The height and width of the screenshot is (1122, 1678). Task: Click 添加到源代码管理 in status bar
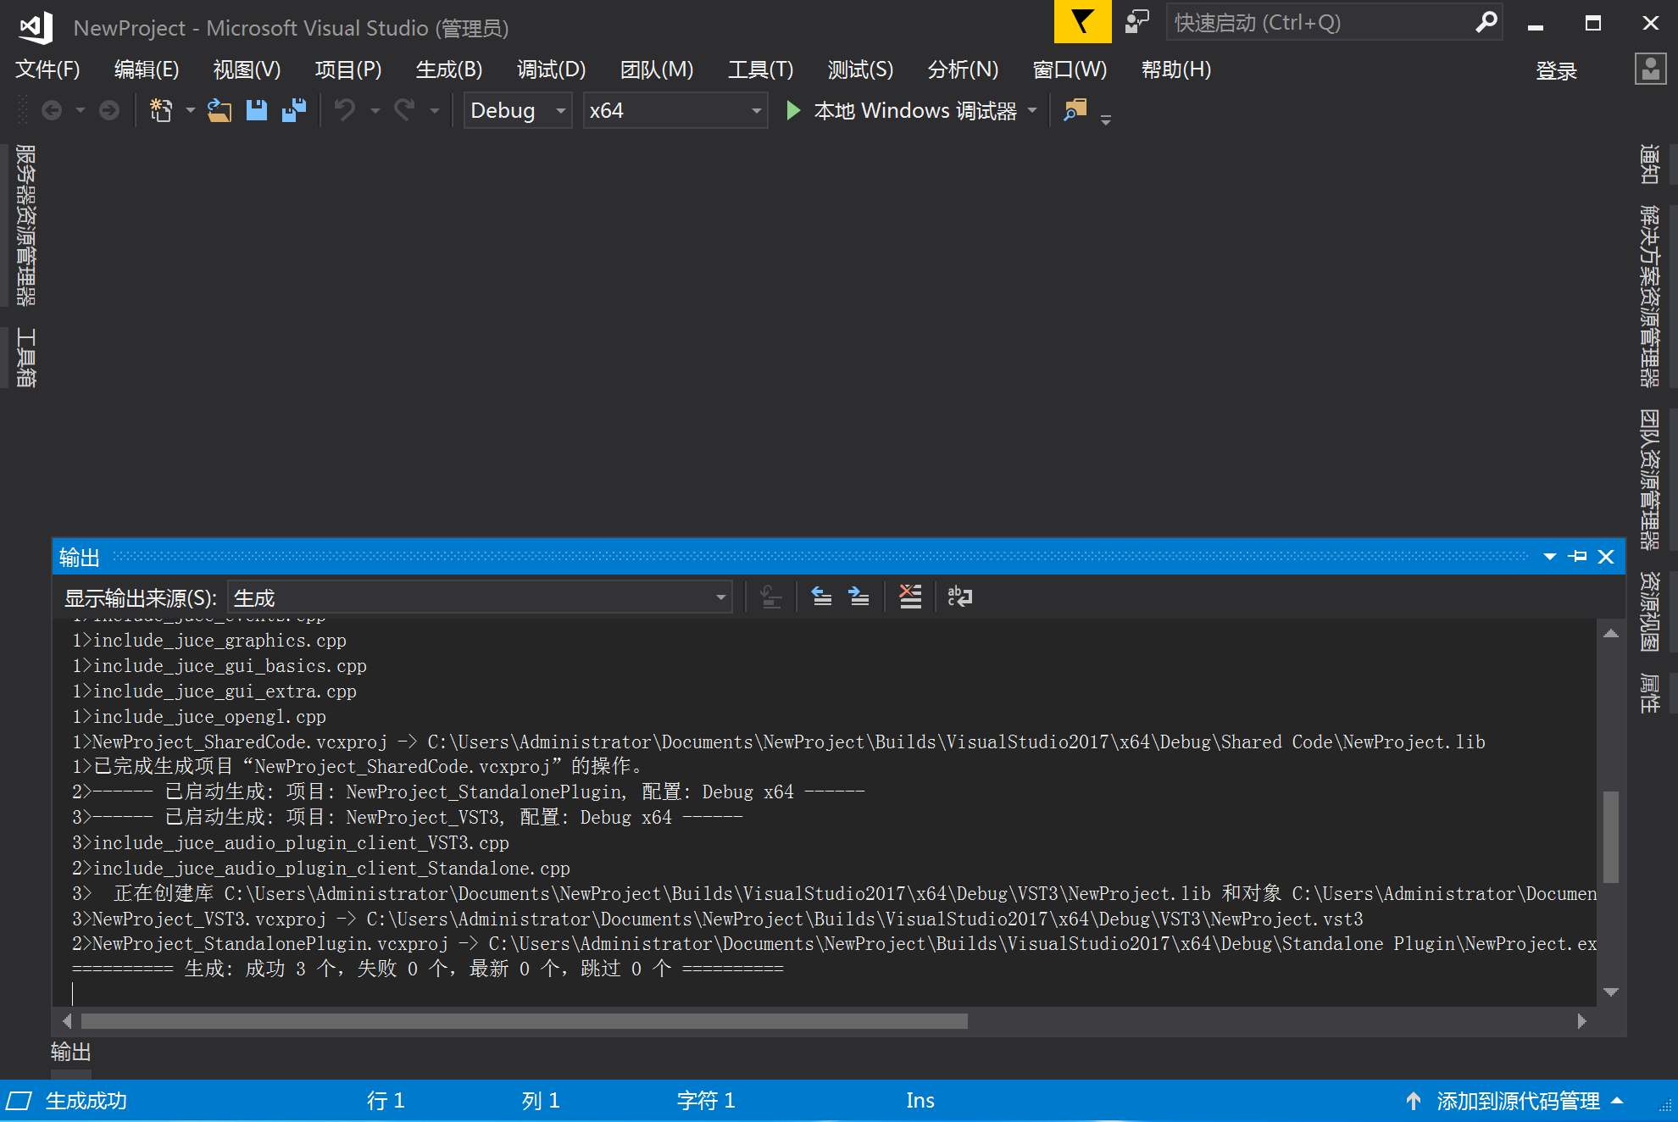click(1517, 1101)
